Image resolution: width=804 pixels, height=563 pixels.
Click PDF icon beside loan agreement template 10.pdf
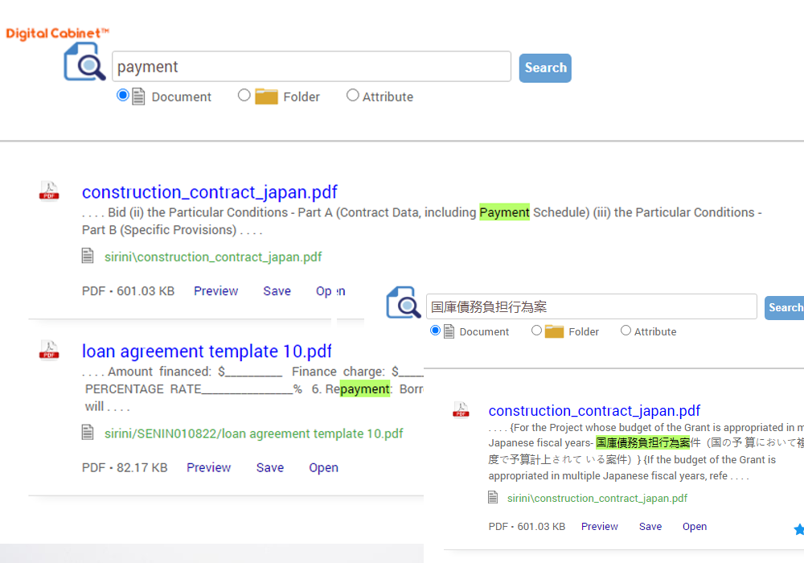point(50,351)
